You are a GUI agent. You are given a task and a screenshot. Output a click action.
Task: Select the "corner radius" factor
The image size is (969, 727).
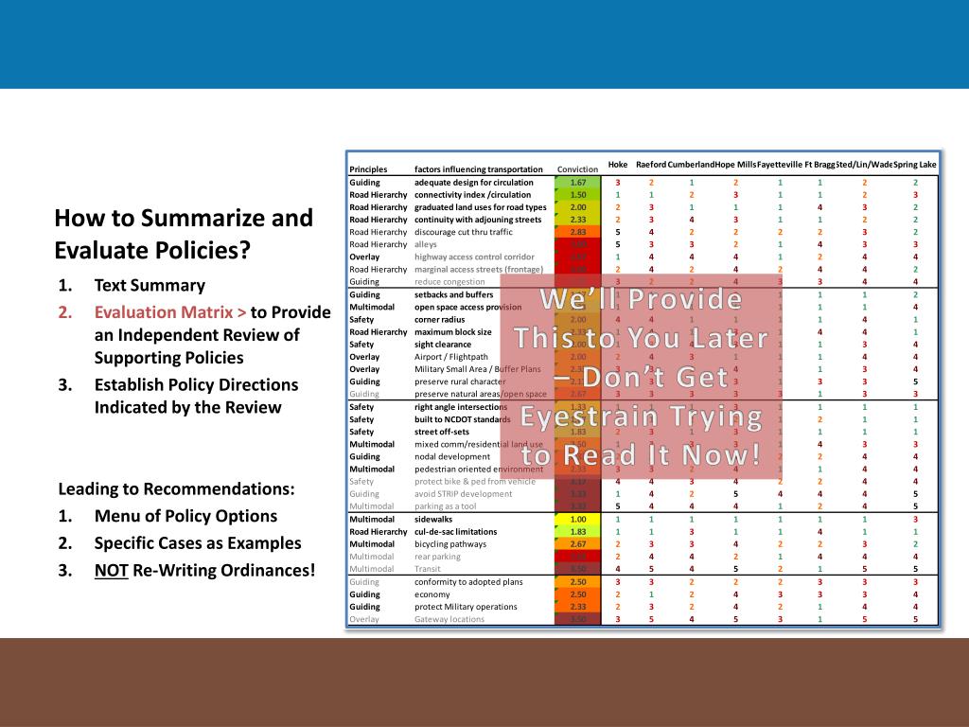point(439,320)
